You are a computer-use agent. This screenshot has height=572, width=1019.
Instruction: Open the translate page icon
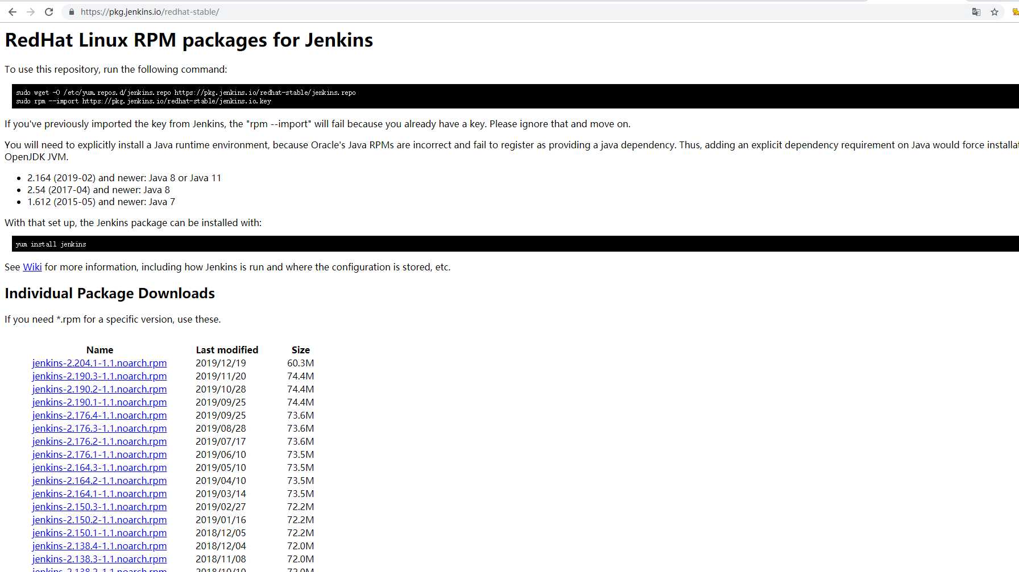(976, 12)
